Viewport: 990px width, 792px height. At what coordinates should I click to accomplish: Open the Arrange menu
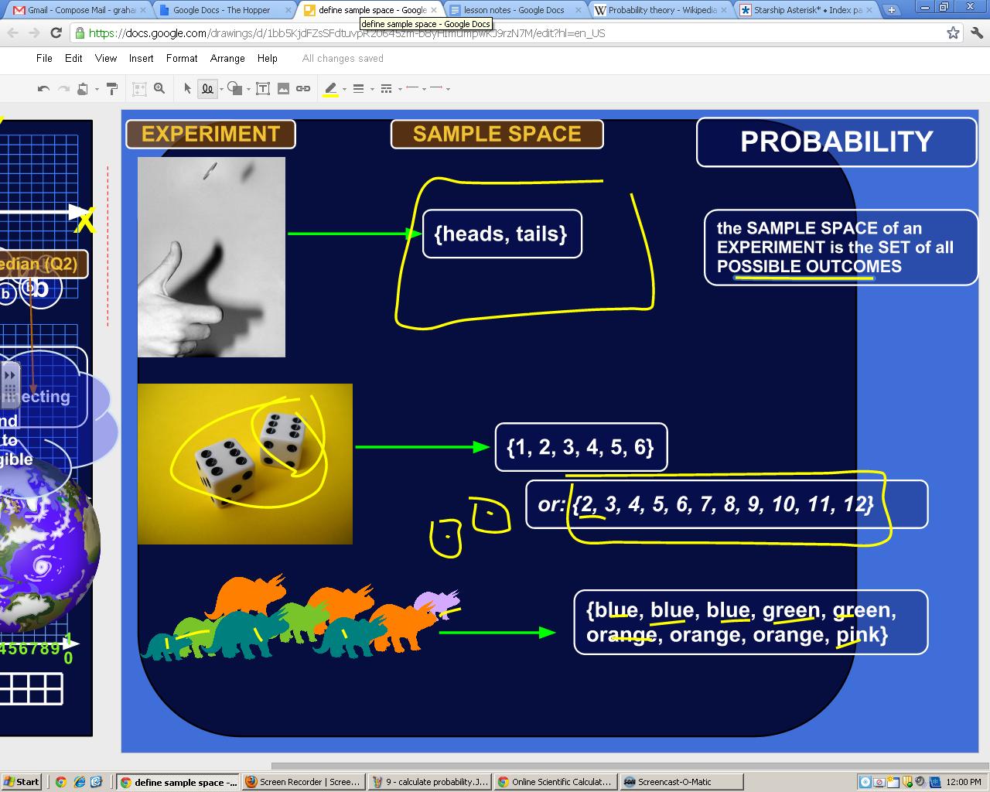coord(227,59)
